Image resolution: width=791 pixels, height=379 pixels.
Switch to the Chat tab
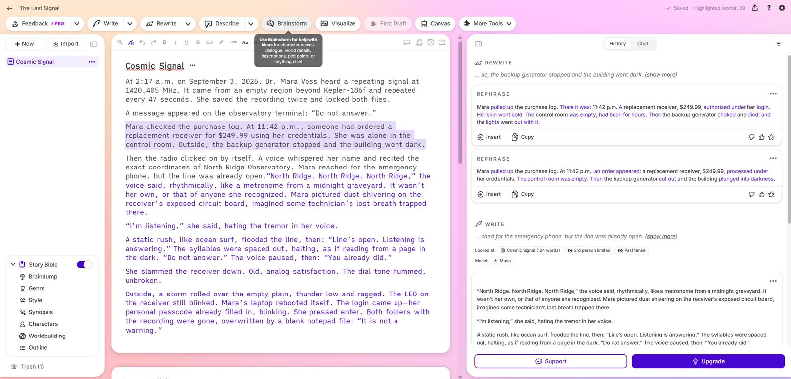pyautogui.click(x=643, y=44)
